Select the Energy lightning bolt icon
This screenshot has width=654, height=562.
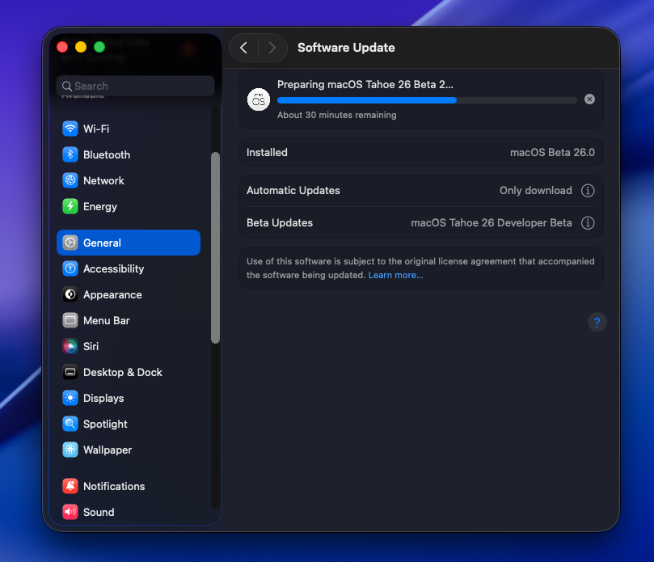(70, 206)
